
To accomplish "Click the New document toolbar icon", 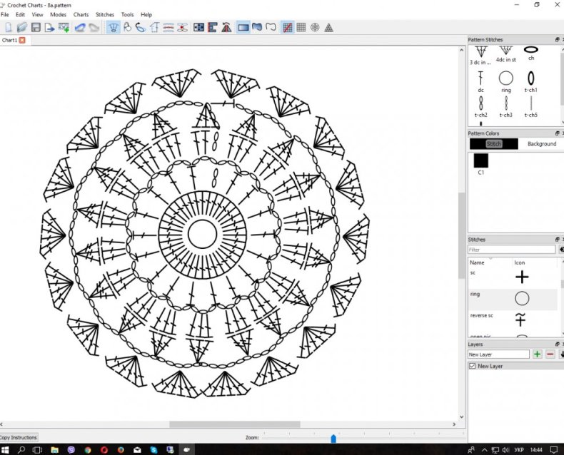I will 9,27.
